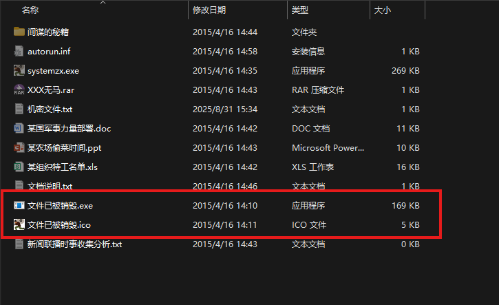499x305 pixels.
Task: Click type RAR 压缩文件 cell
Action: [318, 90]
